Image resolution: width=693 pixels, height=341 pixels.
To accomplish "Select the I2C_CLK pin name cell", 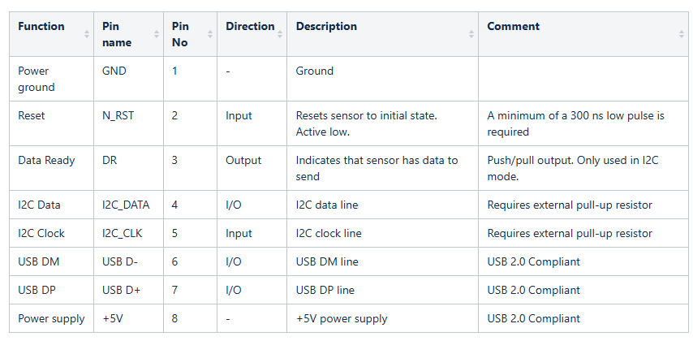I will pyautogui.click(x=123, y=233).
